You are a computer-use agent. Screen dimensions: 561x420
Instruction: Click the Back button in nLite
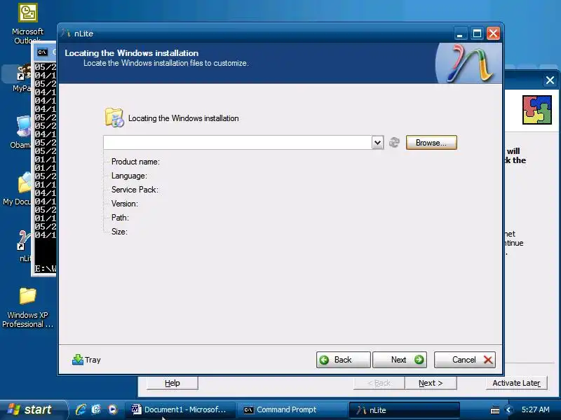tap(343, 360)
